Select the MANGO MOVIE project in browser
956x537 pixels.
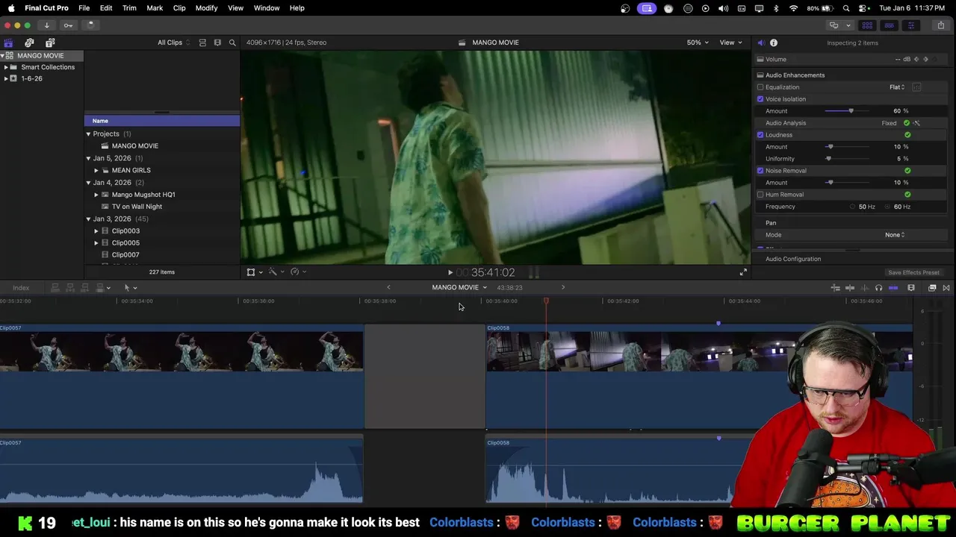tap(134, 146)
